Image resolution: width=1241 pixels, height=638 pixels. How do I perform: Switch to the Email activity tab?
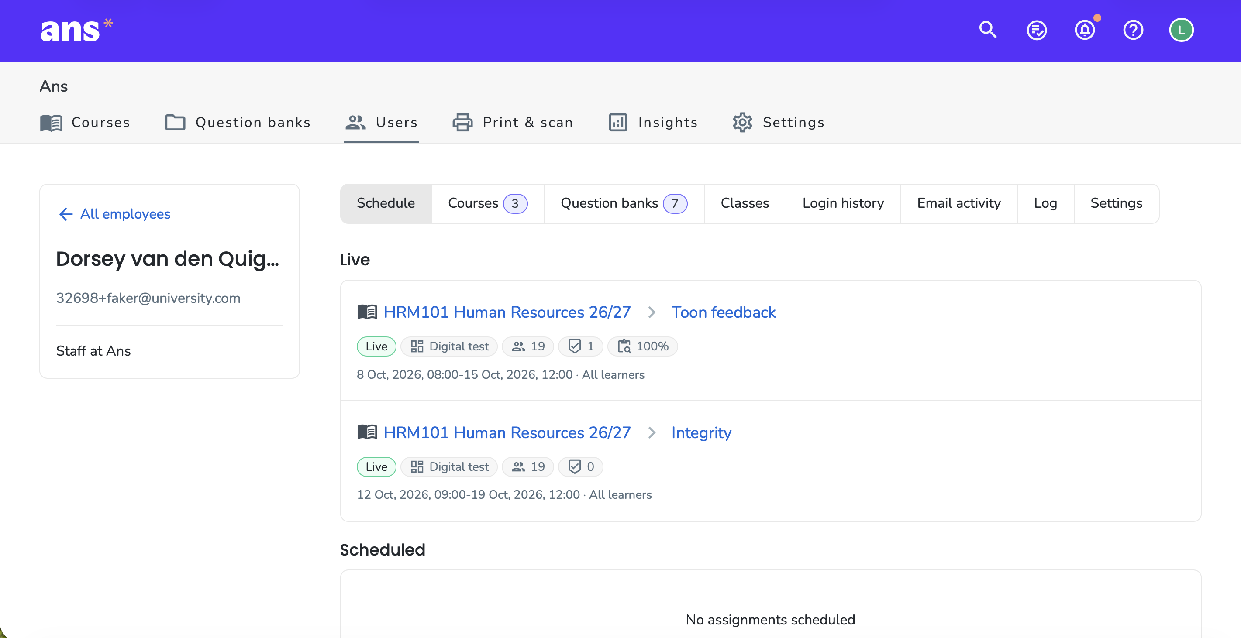[x=958, y=203]
